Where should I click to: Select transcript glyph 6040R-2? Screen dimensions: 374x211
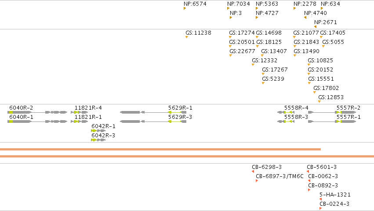37,112
